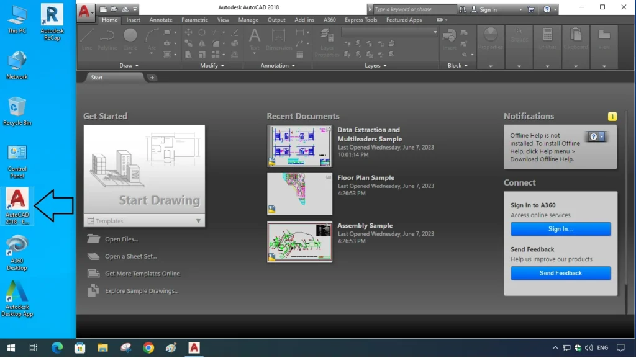
Task: Switch to the Annotate ribbon tab
Action: (x=161, y=20)
